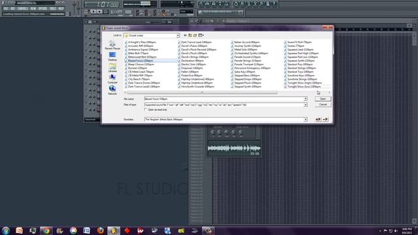Go up one folder level
Screen dimensions: 418x235
point(190,35)
